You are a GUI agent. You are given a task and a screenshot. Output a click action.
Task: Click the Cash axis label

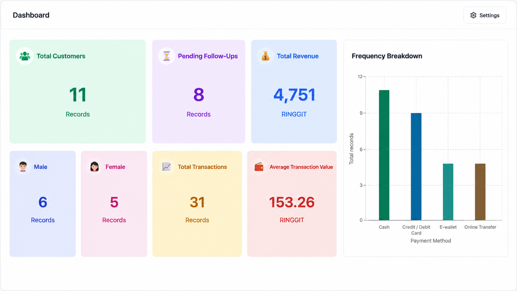pos(384,227)
